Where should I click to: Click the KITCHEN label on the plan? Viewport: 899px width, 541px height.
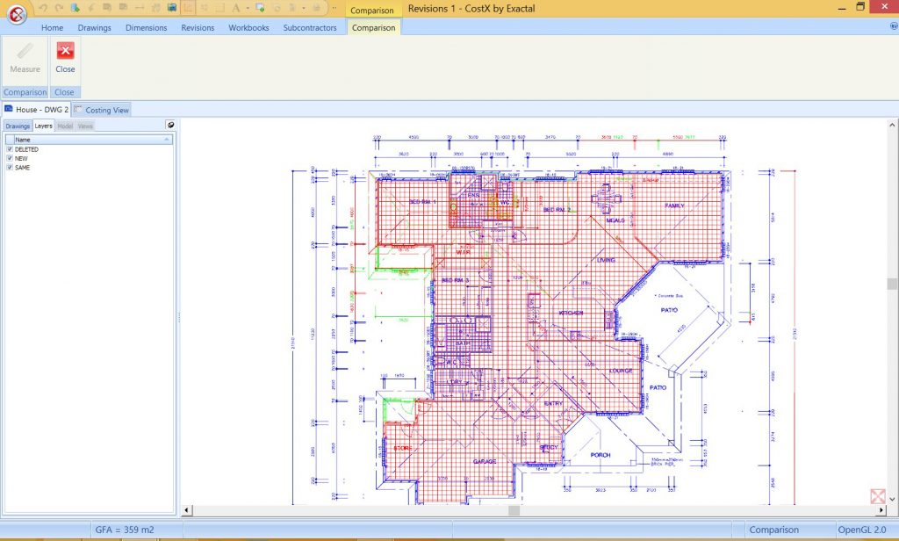(x=571, y=313)
